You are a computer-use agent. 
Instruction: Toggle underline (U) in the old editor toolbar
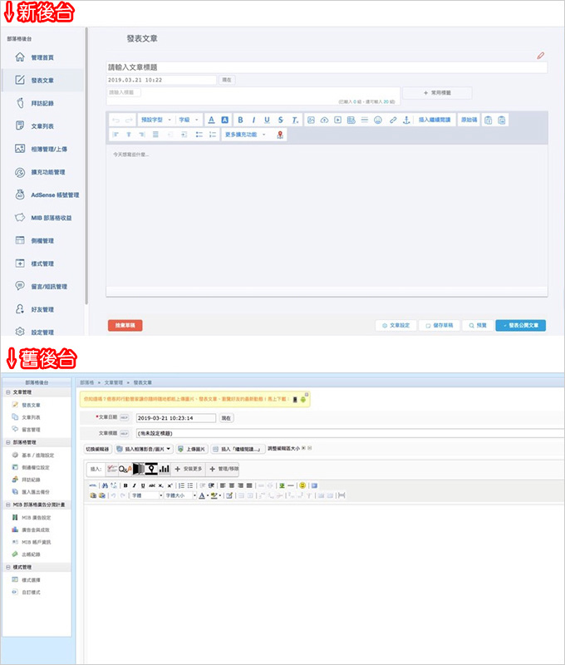point(143,485)
